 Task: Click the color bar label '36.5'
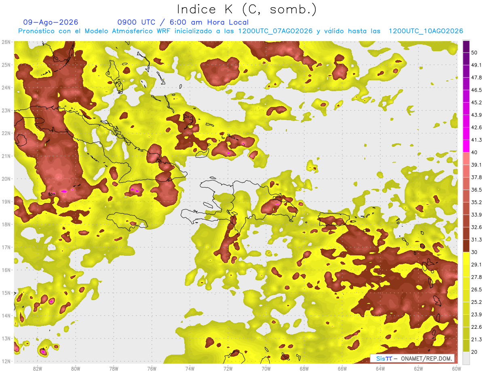tap(476, 190)
